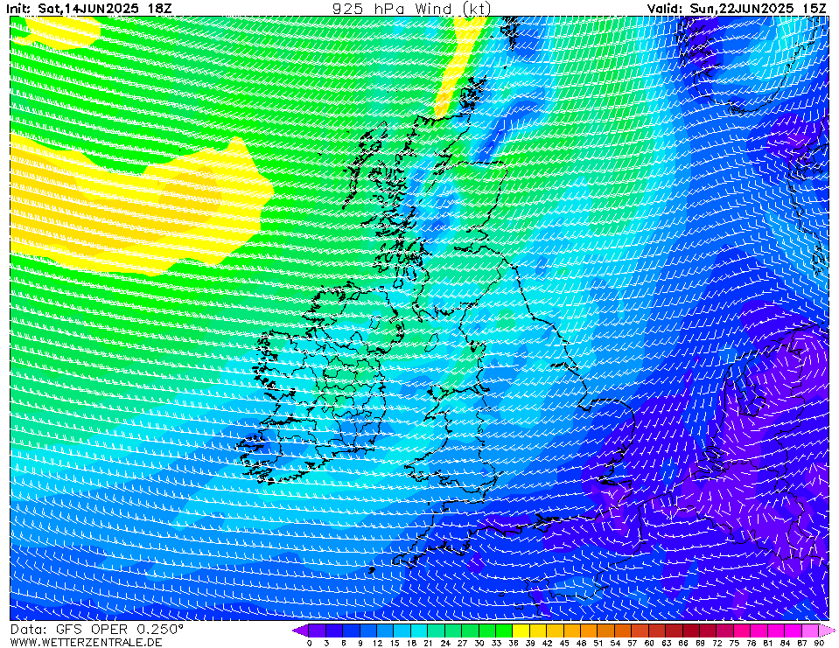Select the yellow swatch between 36 and 39
Image resolution: width=839 pixels, height=648 pixels.
521,631
